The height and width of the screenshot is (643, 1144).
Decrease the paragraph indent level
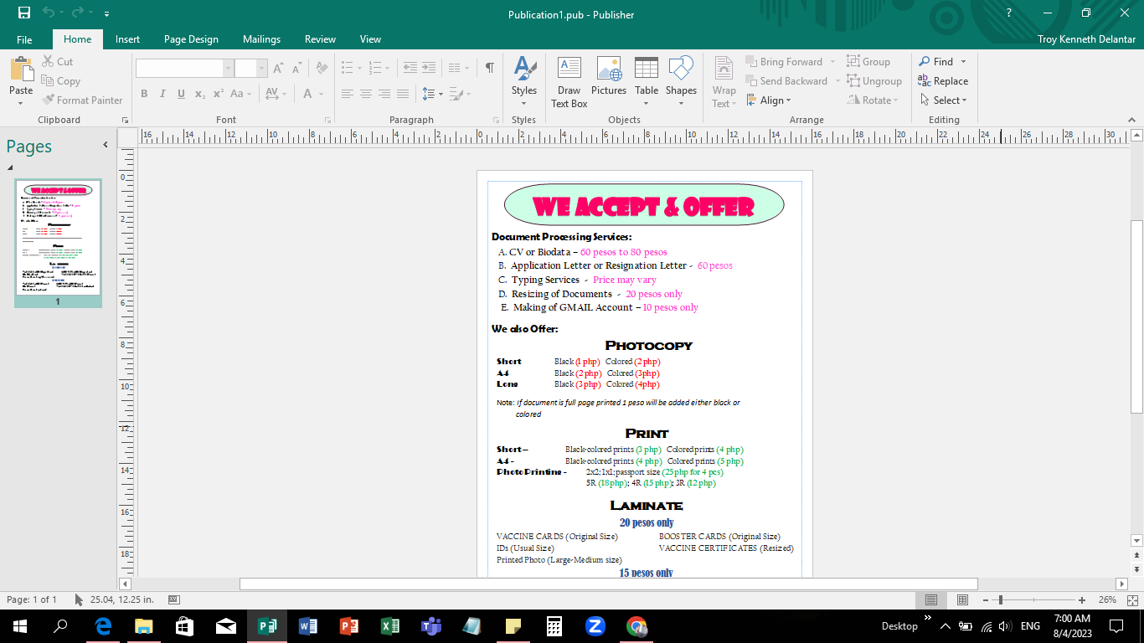pyautogui.click(x=410, y=69)
